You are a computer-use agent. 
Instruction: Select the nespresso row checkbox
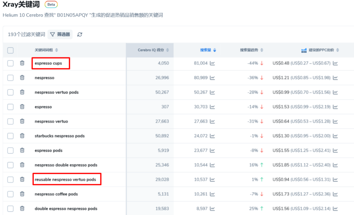10,78
